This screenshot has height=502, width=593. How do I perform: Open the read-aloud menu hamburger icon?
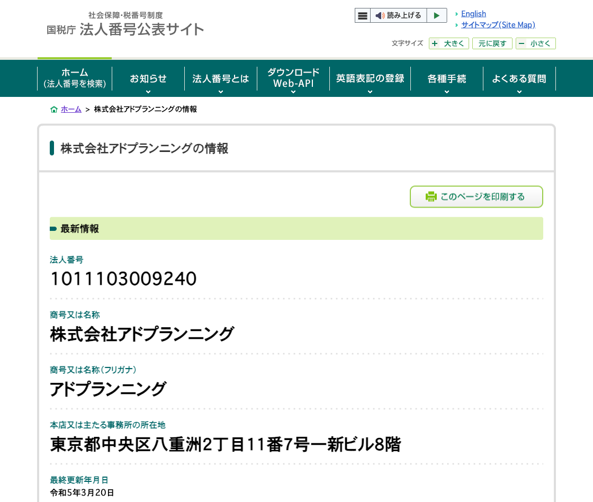(x=362, y=15)
